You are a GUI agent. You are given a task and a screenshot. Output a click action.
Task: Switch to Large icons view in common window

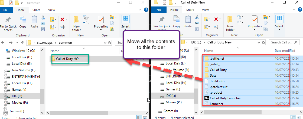pyautogui.click(x=145, y=117)
